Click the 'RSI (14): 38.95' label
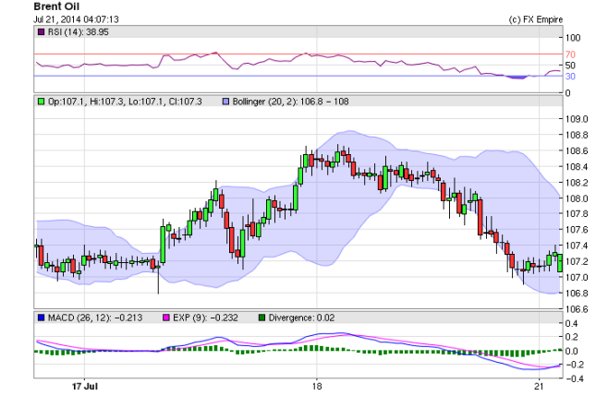 pyautogui.click(x=79, y=32)
